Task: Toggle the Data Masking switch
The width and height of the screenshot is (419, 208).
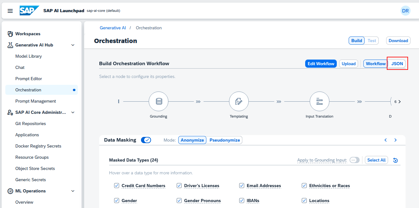Action: [x=146, y=140]
